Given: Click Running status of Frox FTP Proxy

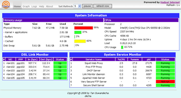Looking at the screenshot, I should 165,67.
